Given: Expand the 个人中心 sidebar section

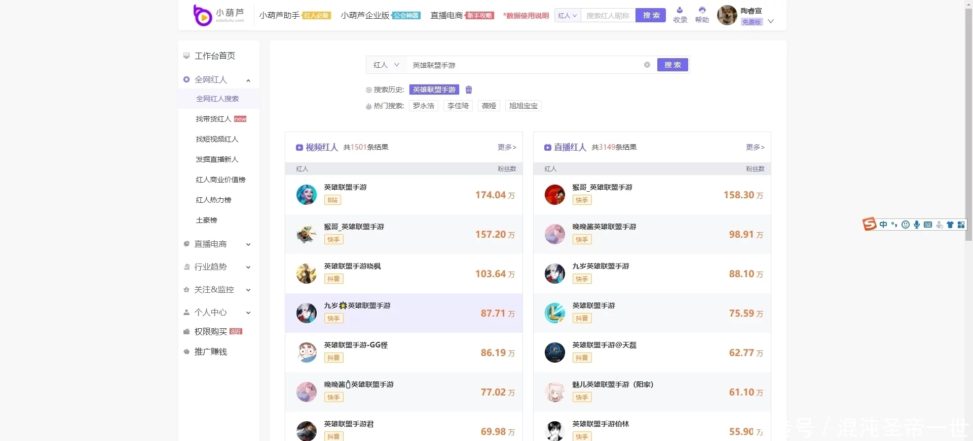Looking at the screenshot, I should click(248, 313).
